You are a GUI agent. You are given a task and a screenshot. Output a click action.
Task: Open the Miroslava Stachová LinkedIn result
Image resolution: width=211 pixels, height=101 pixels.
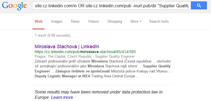(x=67, y=47)
